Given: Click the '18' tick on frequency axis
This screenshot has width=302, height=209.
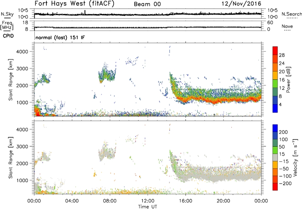Looking at the screenshot, I should (x=25, y=23).
